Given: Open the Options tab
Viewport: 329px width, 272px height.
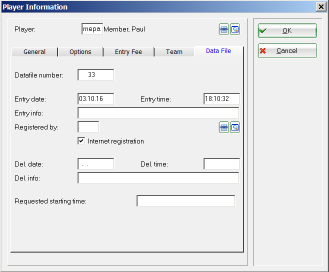Looking at the screenshot, I should pos(80,52).
